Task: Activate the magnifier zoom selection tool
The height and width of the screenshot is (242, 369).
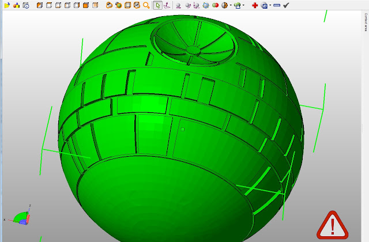Action: (146, 5)
